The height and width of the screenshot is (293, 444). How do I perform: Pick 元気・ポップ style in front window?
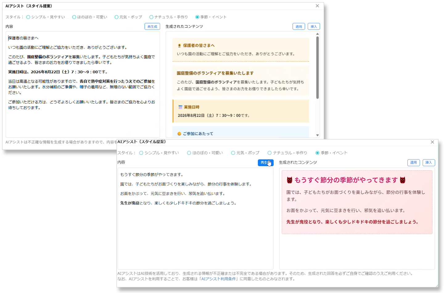pos(233,153)
